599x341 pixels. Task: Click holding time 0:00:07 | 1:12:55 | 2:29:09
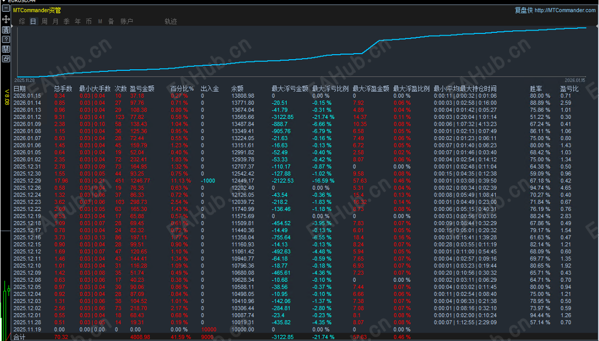click(x=465, y=323)
